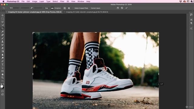Grab the right-middle crop handle
The height and width of the screenshot is (109, 194).
pos(159,74)
